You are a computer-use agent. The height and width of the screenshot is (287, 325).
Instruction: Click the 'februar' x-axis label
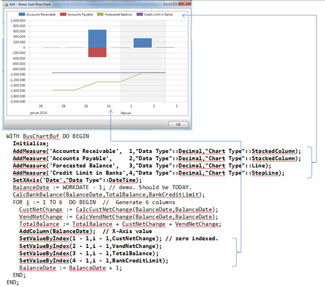(126, 113)
